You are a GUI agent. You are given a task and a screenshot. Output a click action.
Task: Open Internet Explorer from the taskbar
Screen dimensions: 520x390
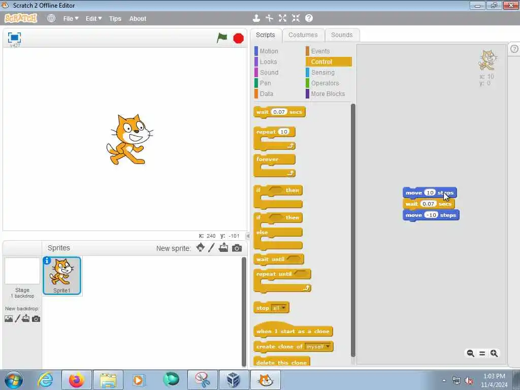point(45,380)
